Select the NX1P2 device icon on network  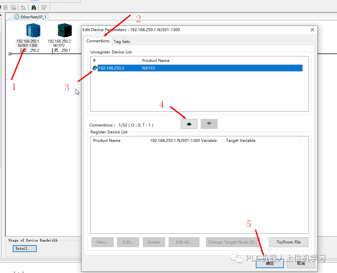[65, 30]
